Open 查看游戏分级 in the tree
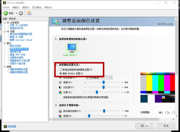The width and height of the screenshot is (180, 132). [x=17, y=28]
